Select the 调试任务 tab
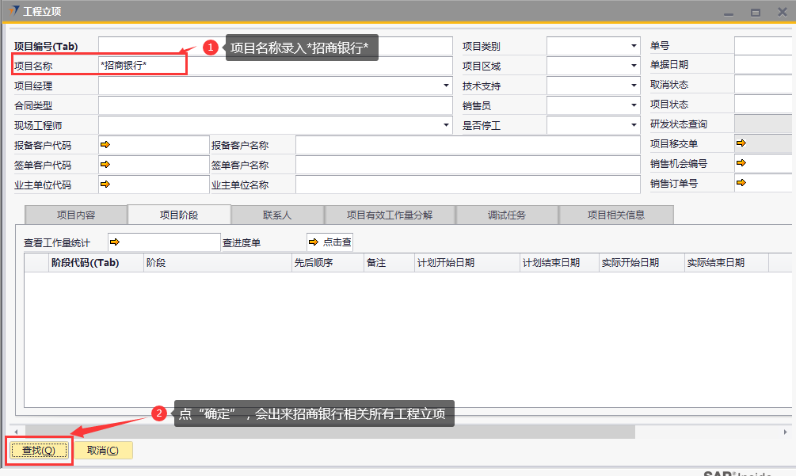Image resolution: width=796 pixels, height=476 pixels. 507,215
